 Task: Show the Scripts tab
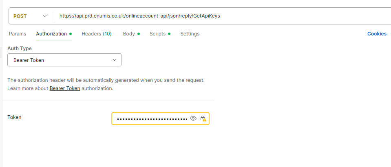(157, 34)
